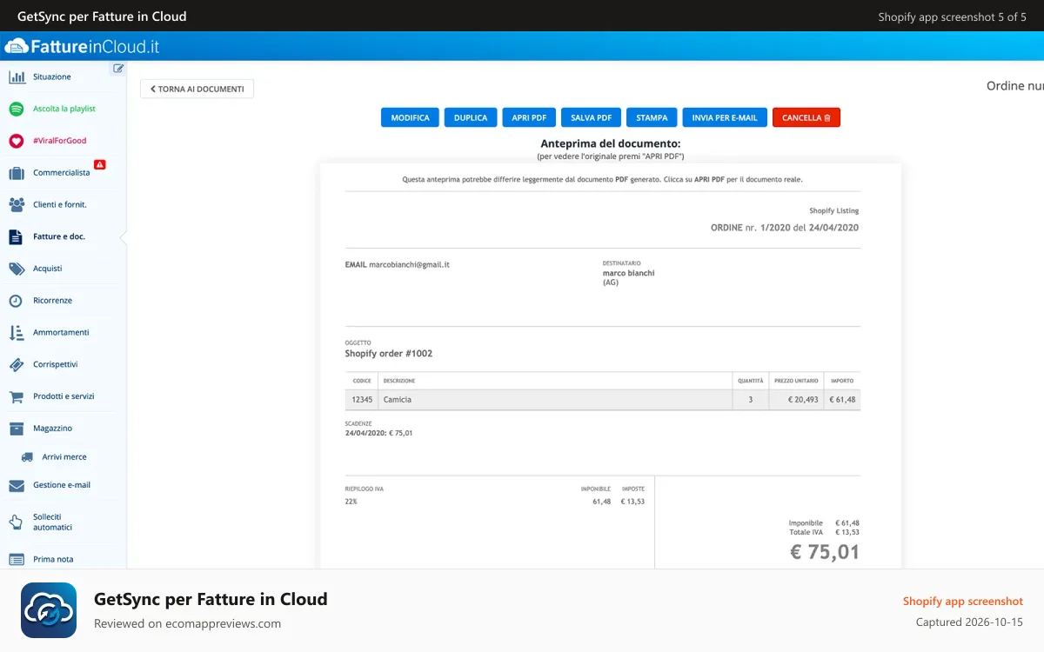Click the Modifica button
The width and height of the screenshot is (1044, 652).
410,117
